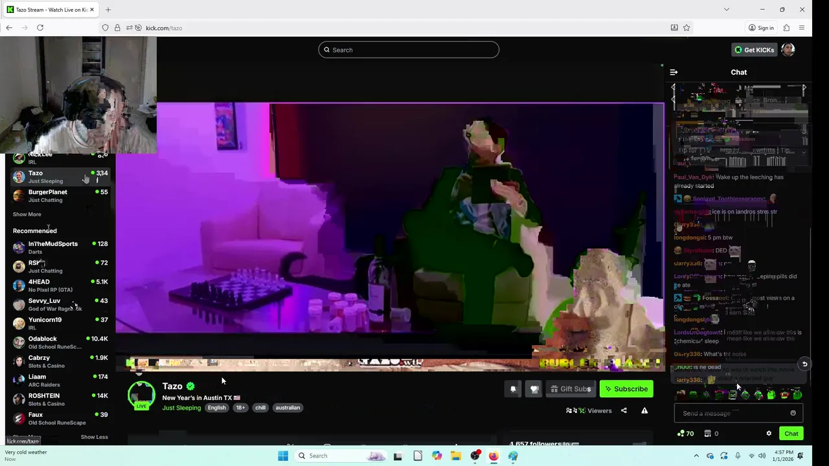Open a new Firefox tab

click(x=108, y=10)
